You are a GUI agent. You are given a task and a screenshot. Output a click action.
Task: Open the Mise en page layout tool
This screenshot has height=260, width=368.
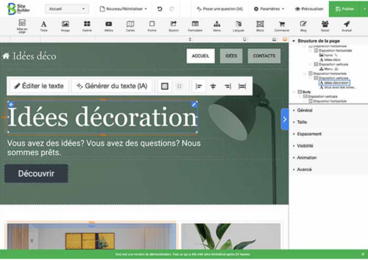pos(22,26)
